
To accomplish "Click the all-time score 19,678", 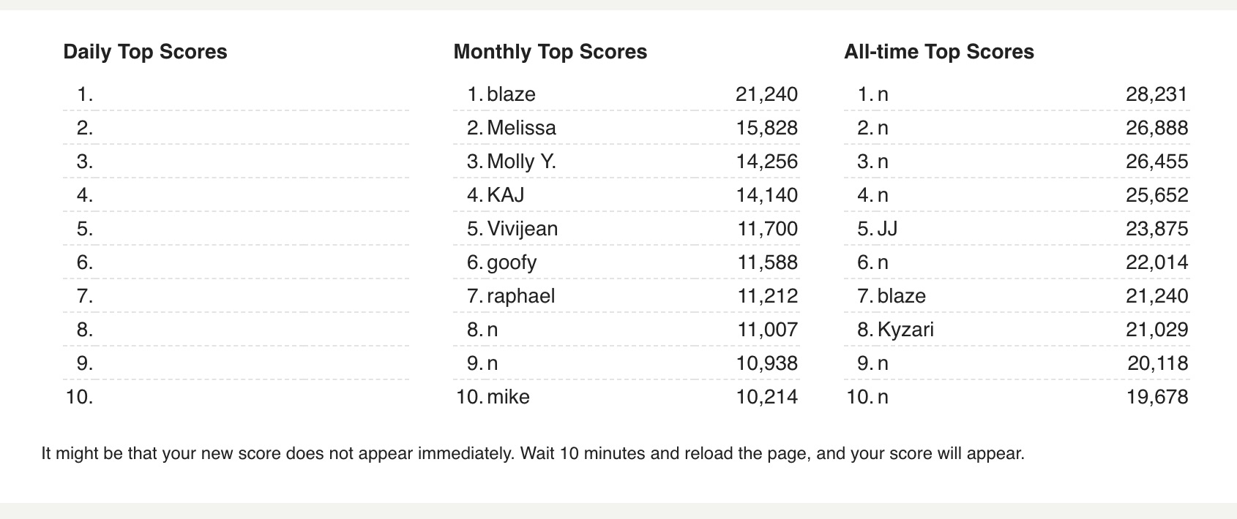I will click(x=1156, y=397).
